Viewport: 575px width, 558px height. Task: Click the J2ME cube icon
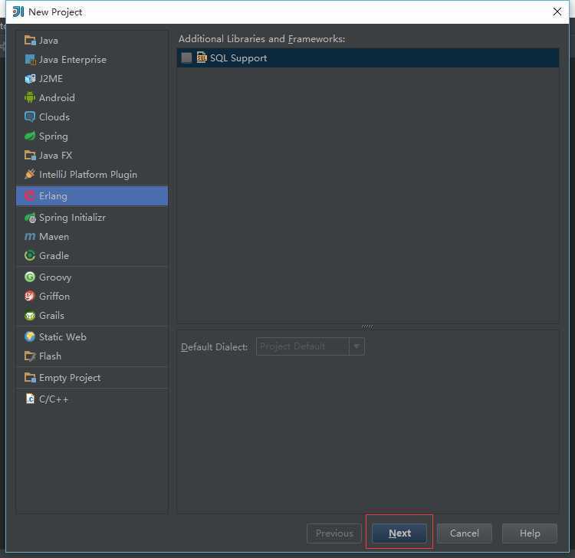[30, 78]
